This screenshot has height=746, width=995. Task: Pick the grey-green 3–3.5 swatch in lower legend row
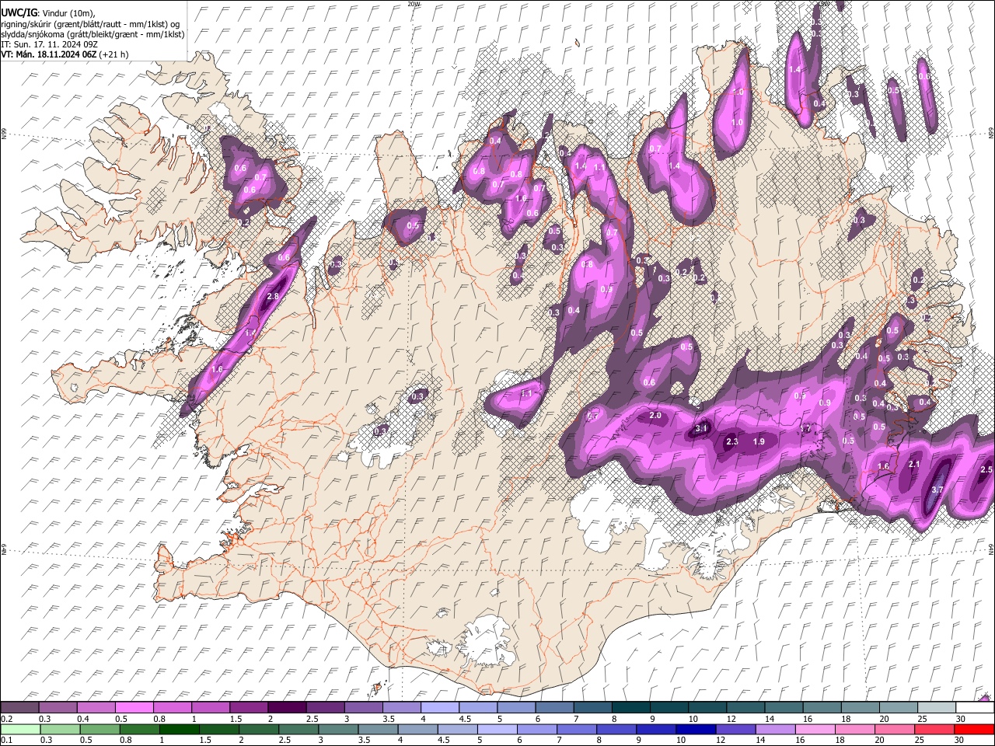click(338, 729)
